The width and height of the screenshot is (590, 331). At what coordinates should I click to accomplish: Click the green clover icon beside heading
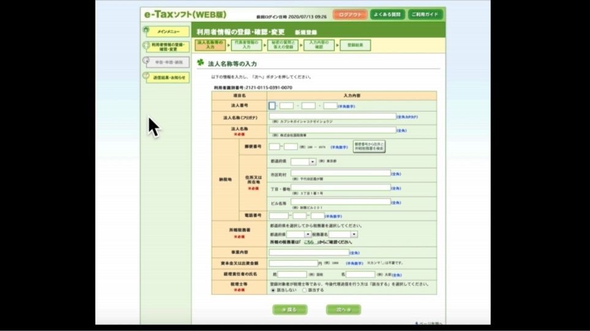200,63
